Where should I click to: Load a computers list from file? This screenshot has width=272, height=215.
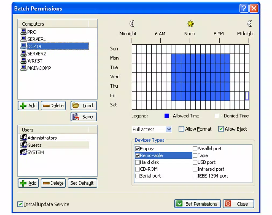[x=84, y=106]
